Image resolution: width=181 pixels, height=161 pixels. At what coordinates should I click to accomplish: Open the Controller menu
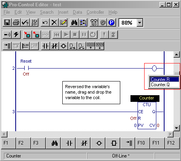click(x=95, y=12)
